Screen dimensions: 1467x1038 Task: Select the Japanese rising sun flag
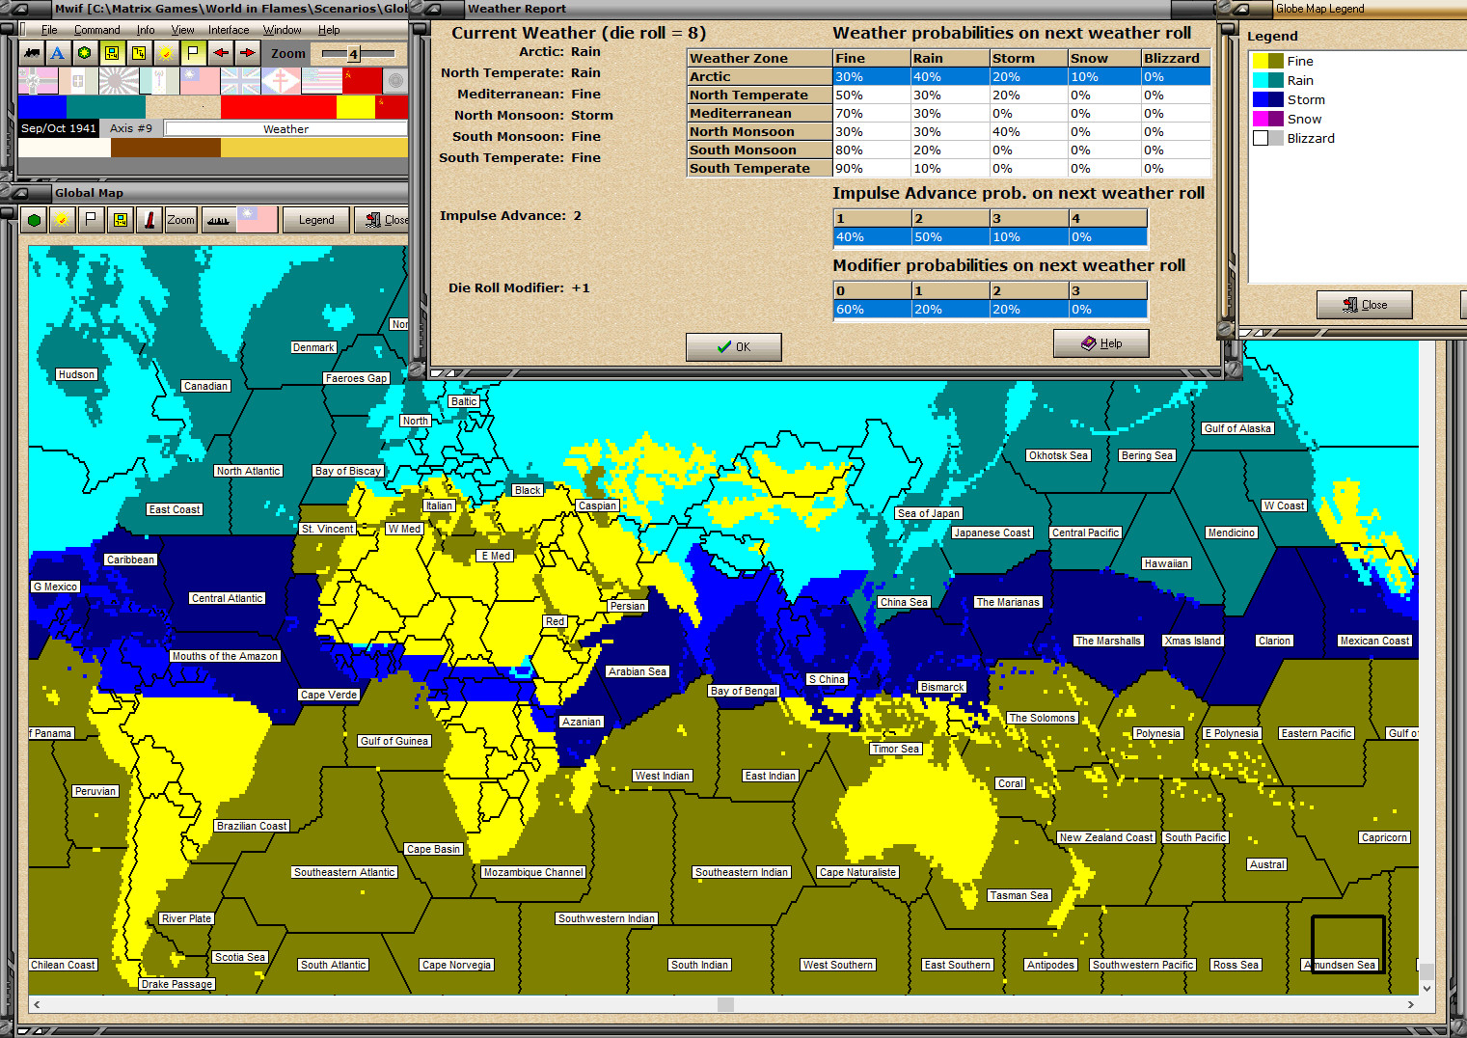tap(119, 80)
